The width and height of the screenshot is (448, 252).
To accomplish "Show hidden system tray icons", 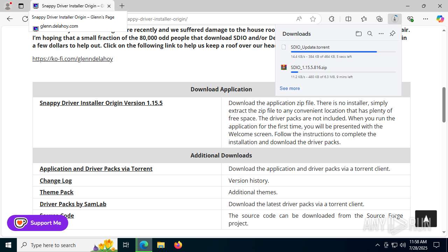I will (x=377, y=245).
